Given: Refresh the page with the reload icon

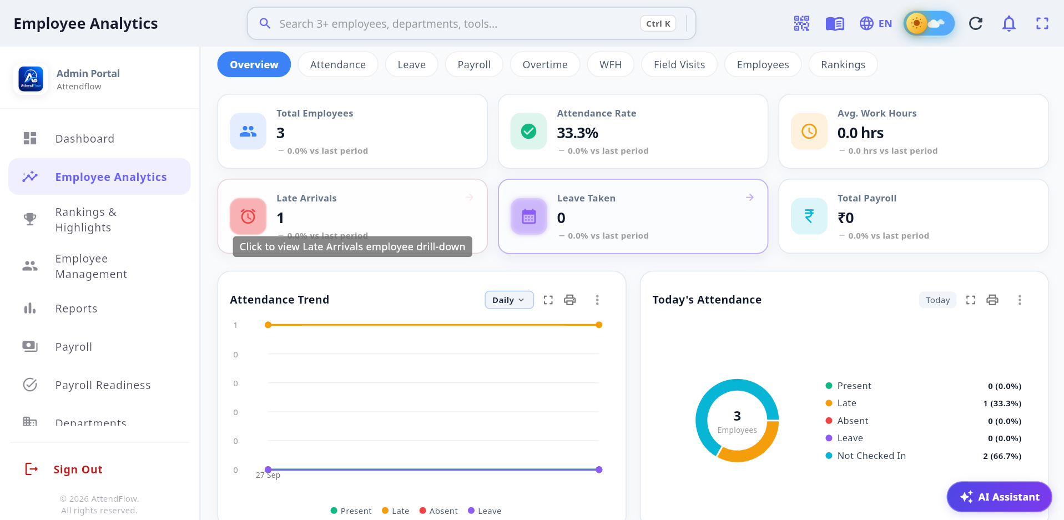Looking at the screenshot, I should pyautogui.click(x=976, y=23).
